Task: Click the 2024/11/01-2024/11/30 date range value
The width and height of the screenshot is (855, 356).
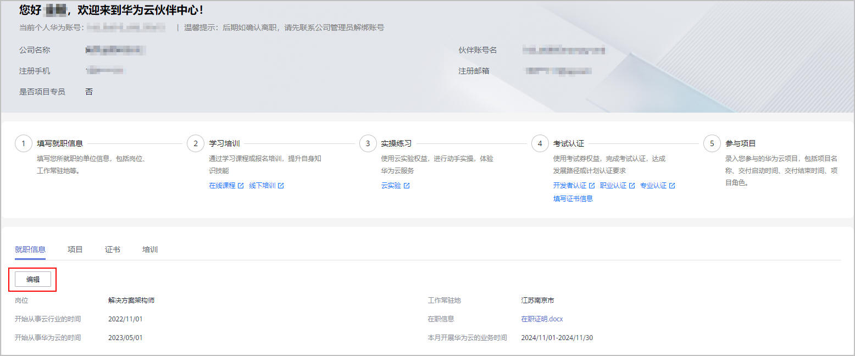Action: click(557, 338)
